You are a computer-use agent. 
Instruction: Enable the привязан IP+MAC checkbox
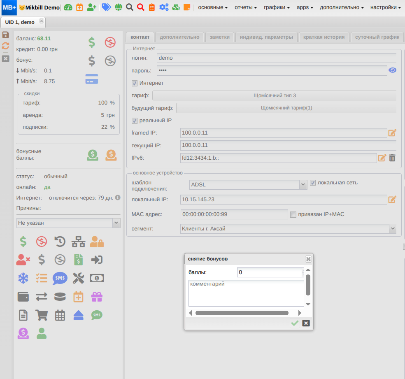(293, 214)
